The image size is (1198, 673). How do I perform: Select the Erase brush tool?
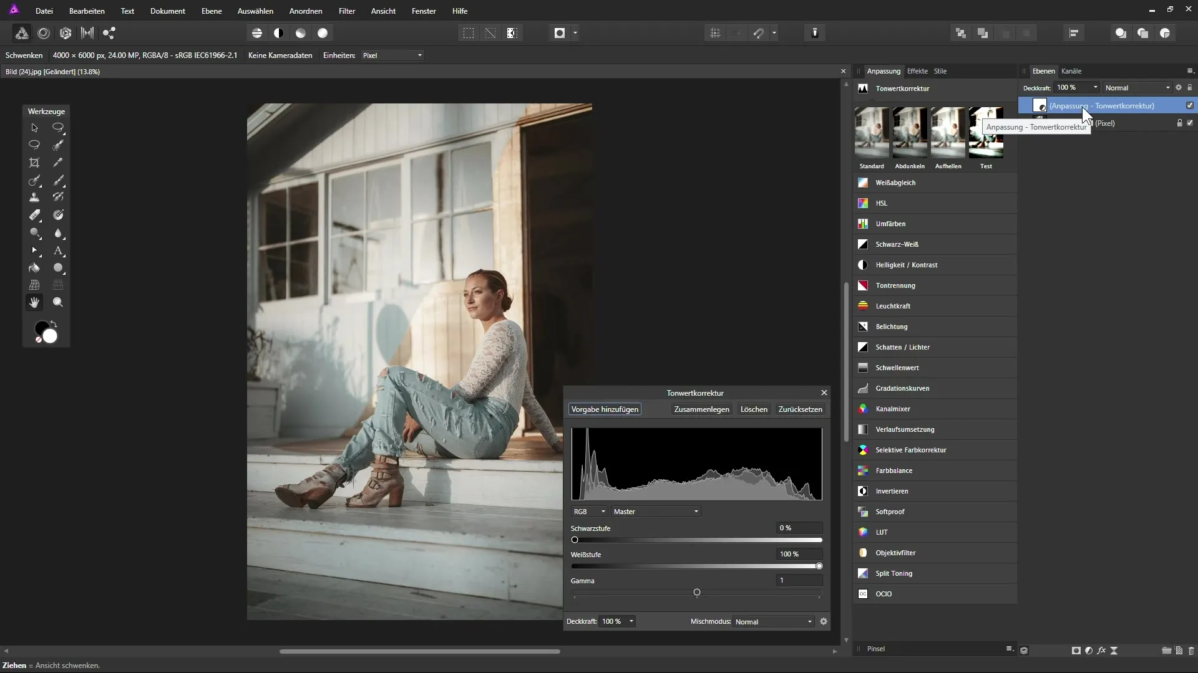(x=34, y=215)
